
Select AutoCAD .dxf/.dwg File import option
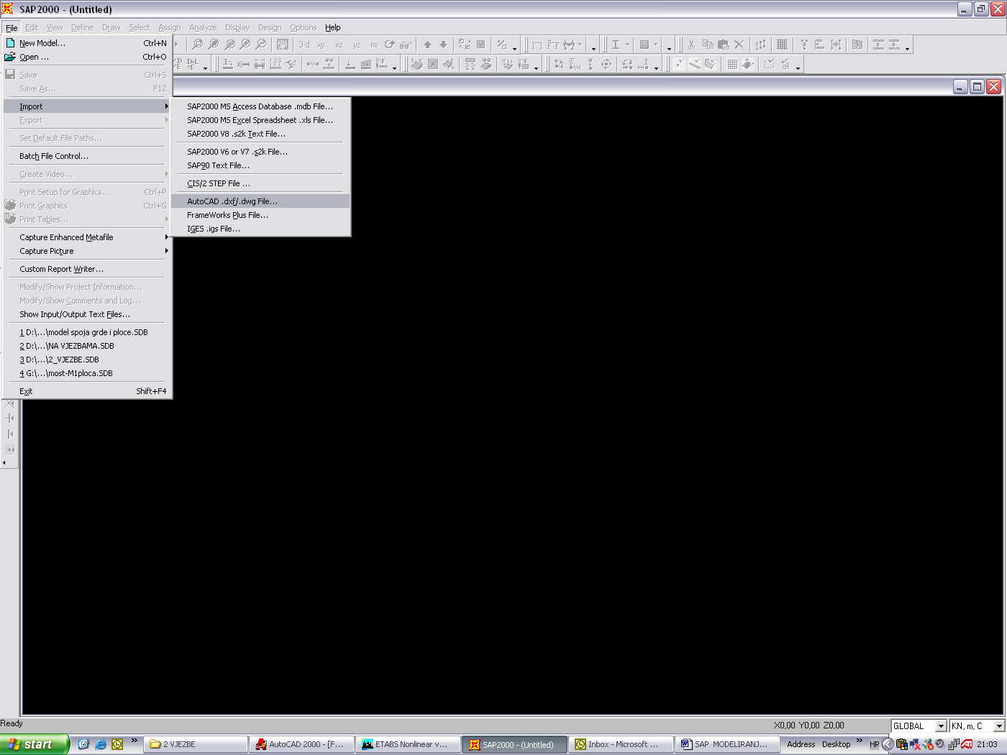coord(260,201)
